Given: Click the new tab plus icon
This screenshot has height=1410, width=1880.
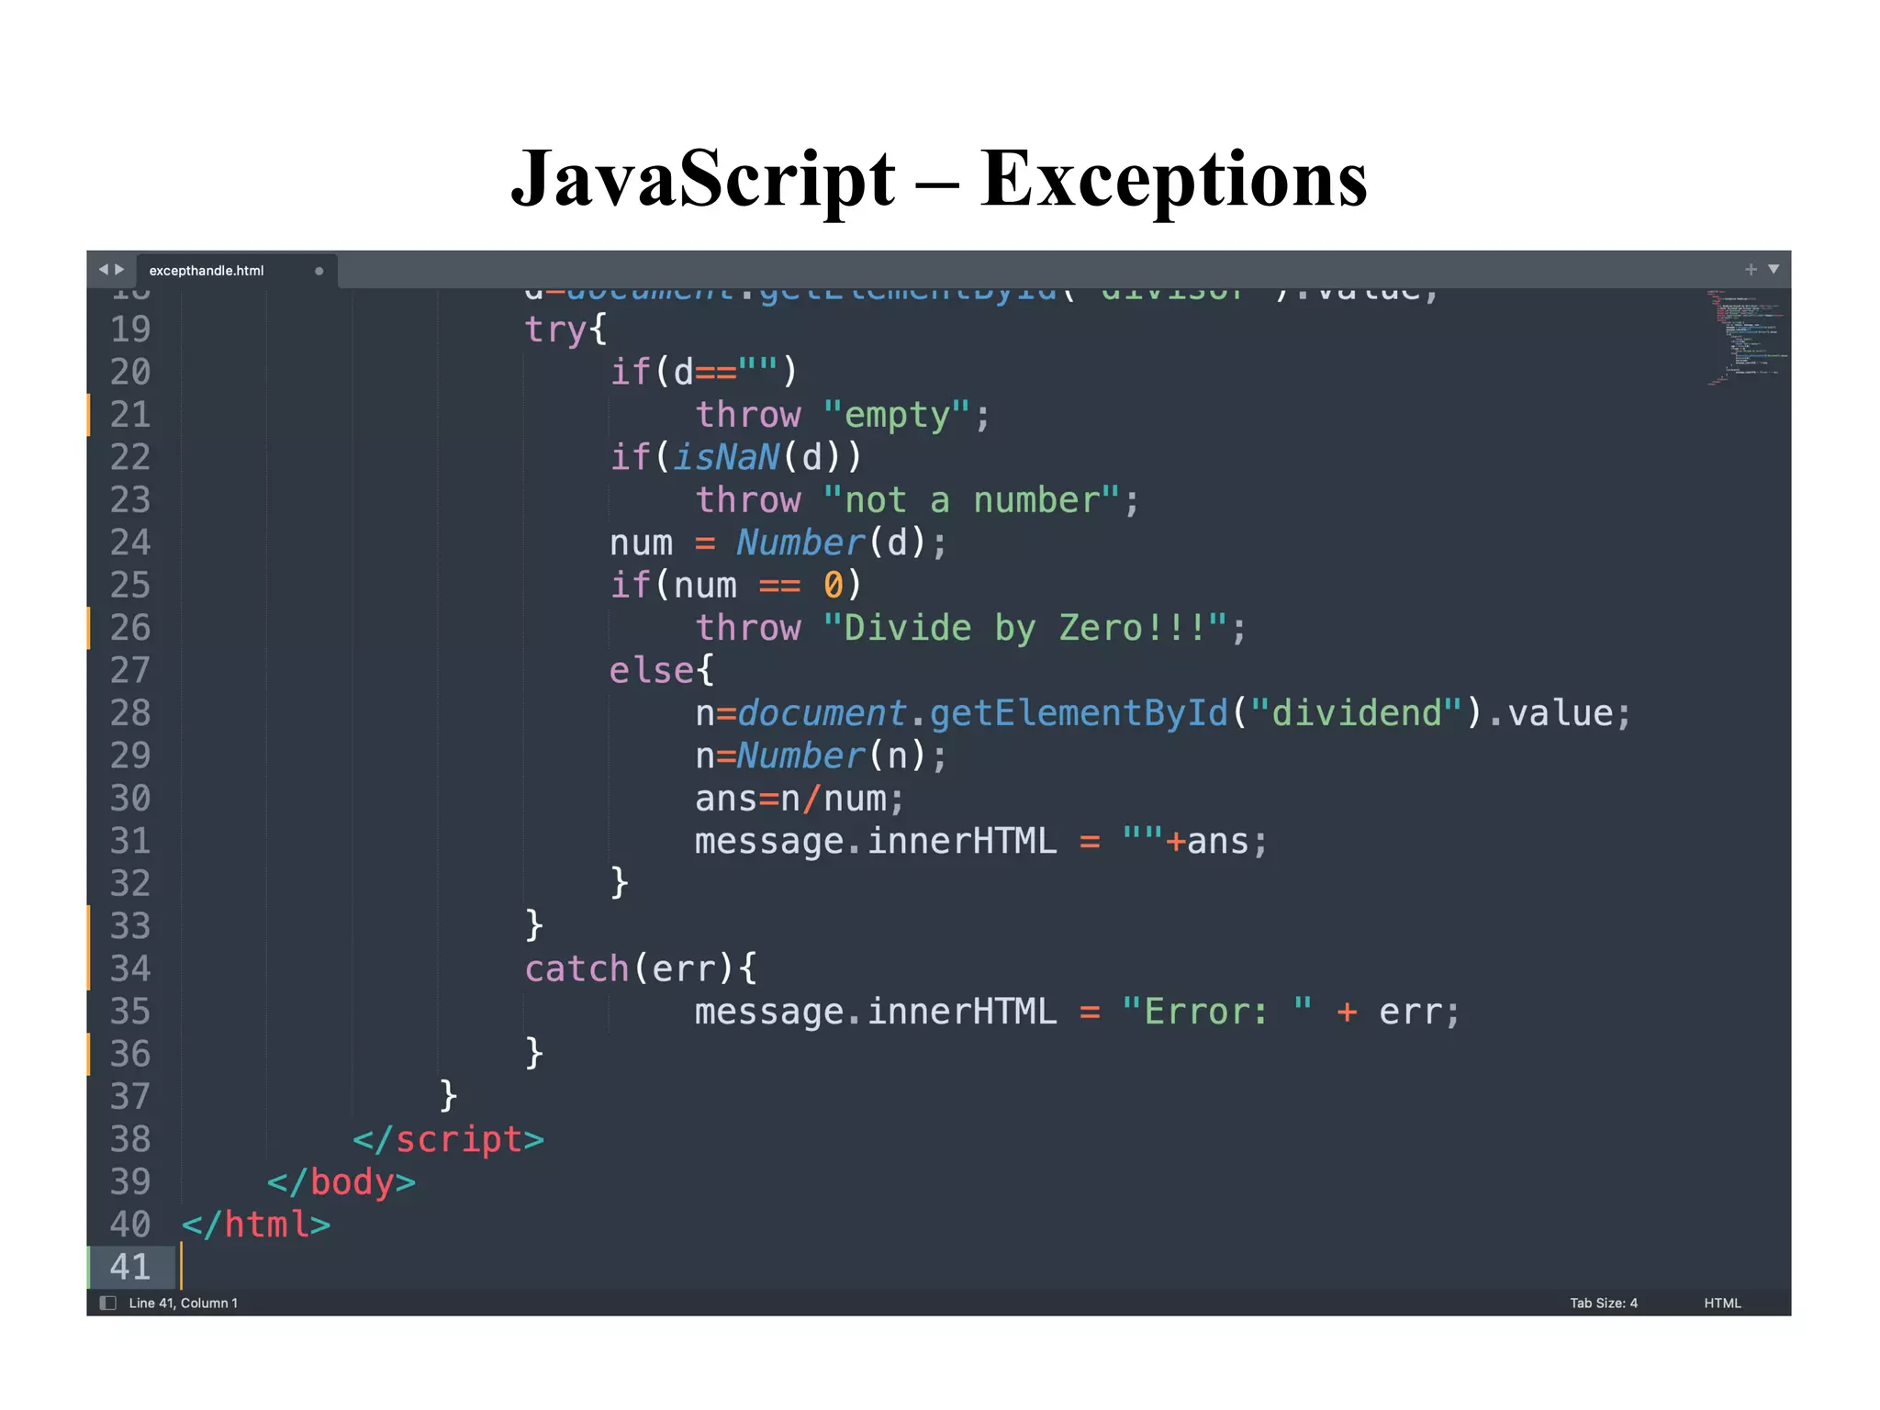Looking at the screenshot, I should [1751, 270].
